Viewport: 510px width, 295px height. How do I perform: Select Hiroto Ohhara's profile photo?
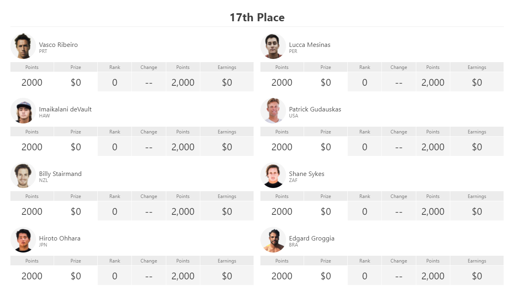23,240
